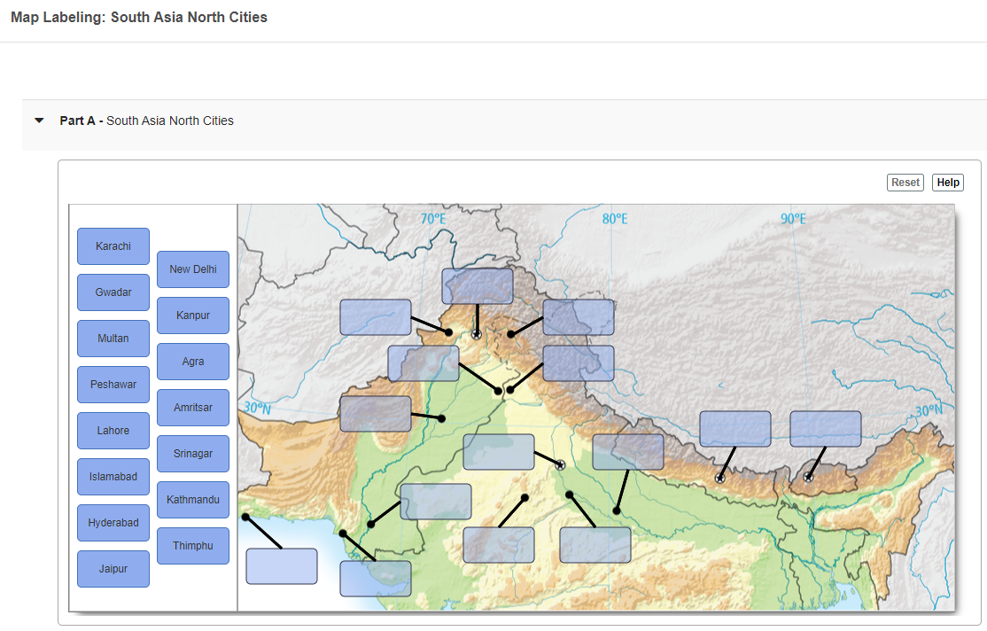
Task: Click the empty drop box at bottom left
Action: point(281,565)
